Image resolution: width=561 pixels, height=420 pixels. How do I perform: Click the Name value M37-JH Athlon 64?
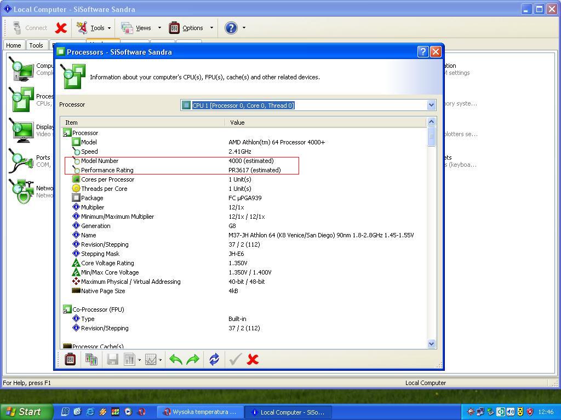(321, 235)
